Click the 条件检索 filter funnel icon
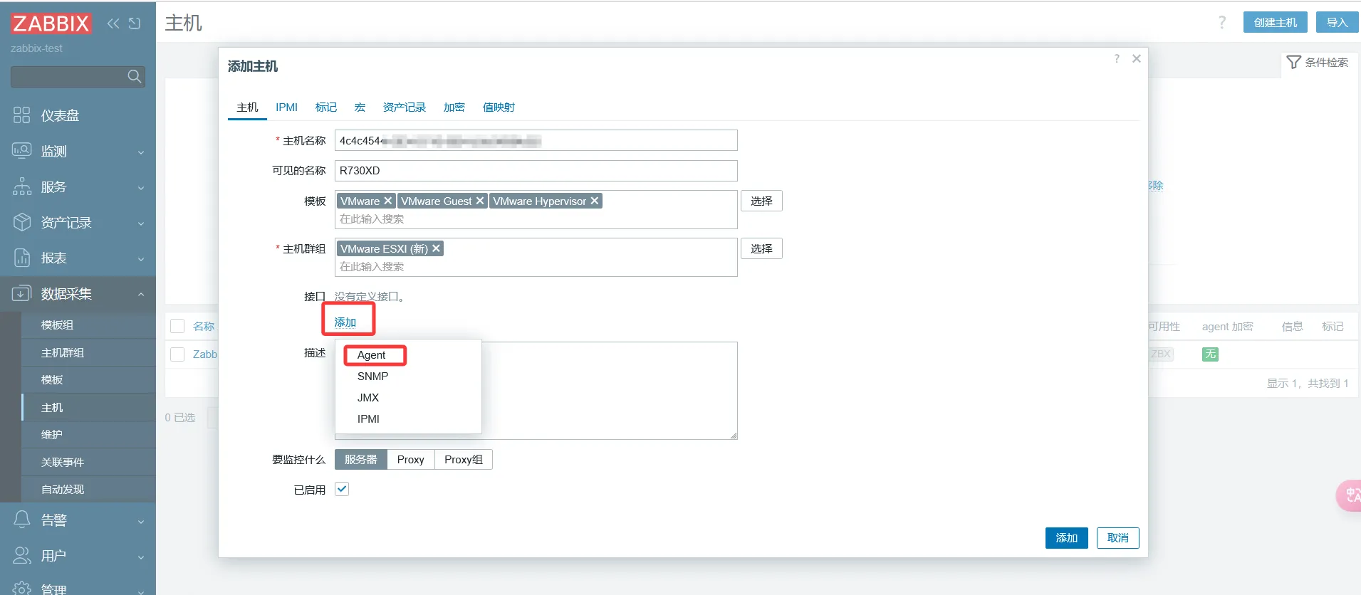 point(1294,62)
